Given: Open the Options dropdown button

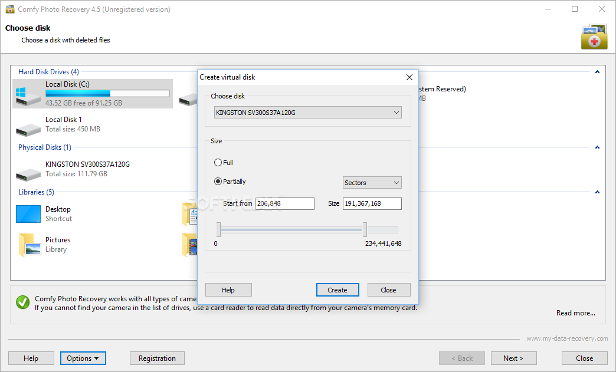Looking at the screenshot, I should pyautogui.click(x=83, y=358).
